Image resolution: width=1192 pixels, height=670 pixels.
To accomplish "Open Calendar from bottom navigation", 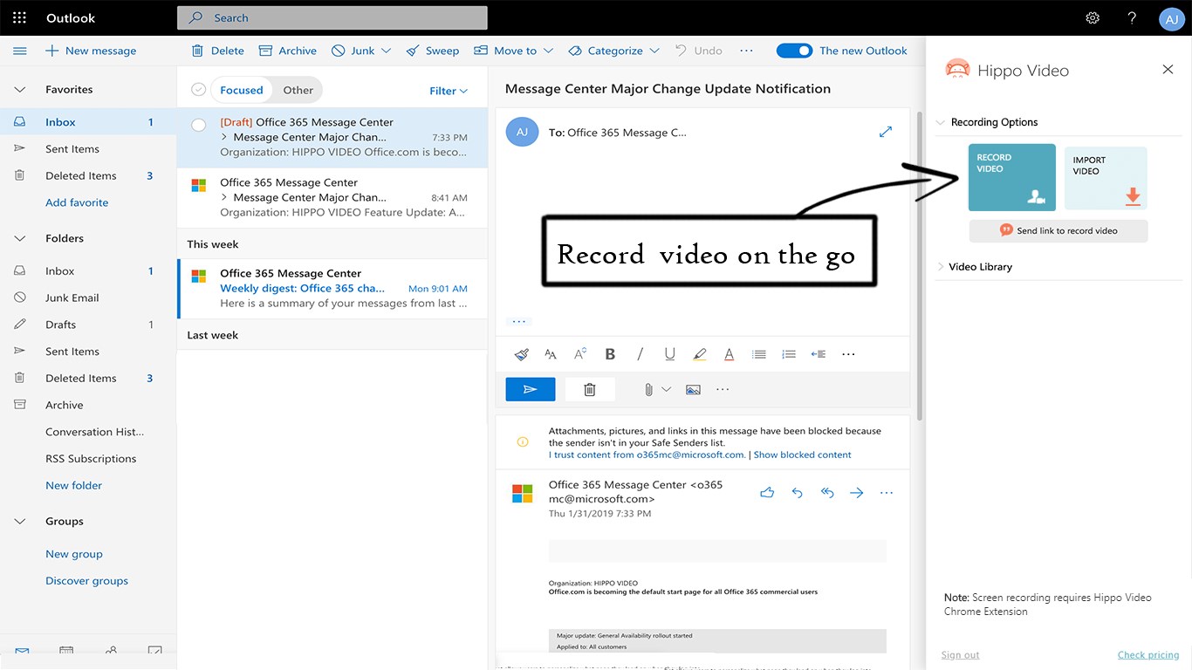I will (x=66, y=652).
